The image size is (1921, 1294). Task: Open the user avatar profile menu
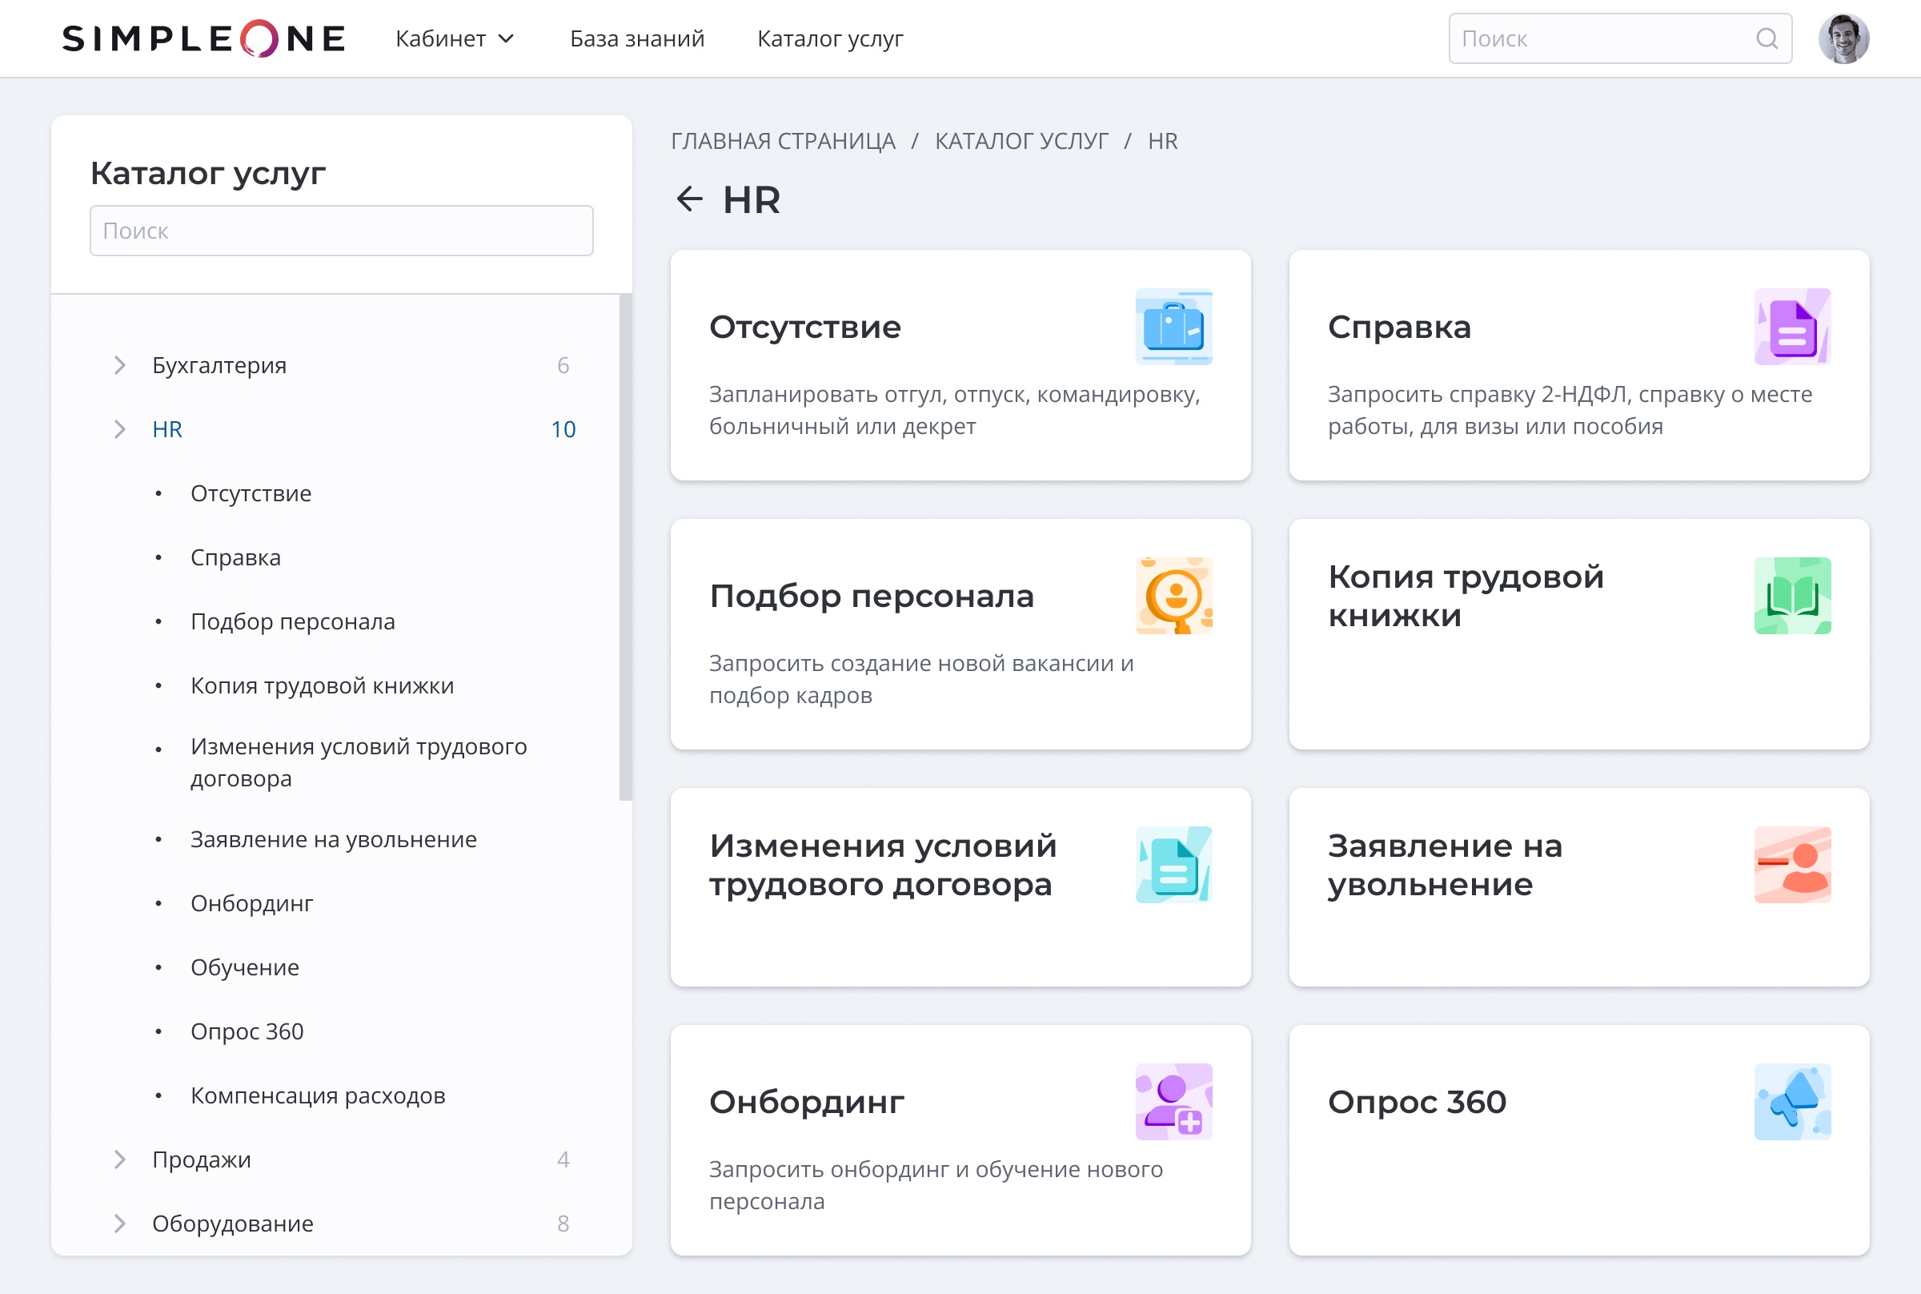pos(1843,38)
